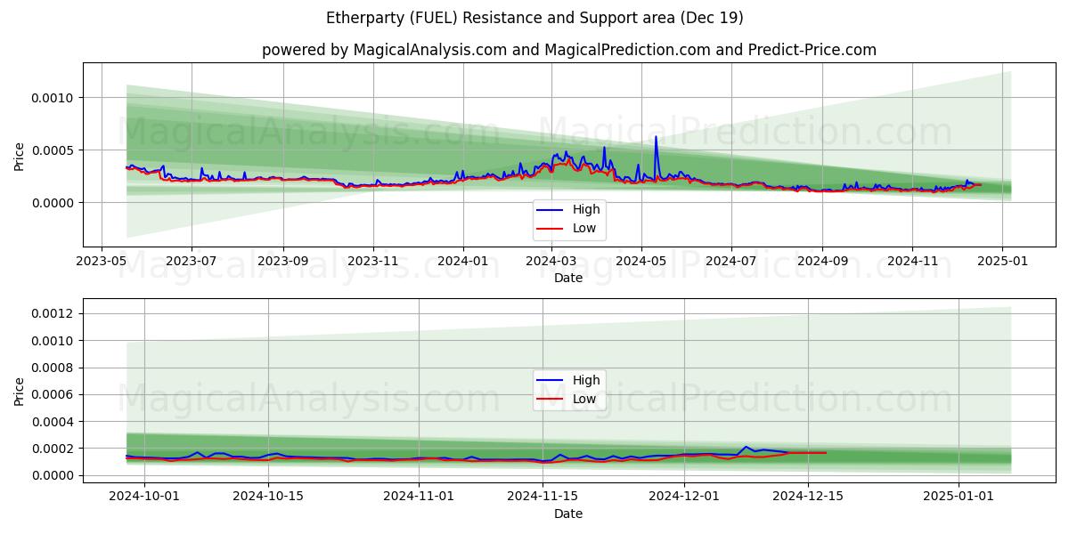Click the 'Price' axis label of top chart
1069x534 pixels.
point(20,155)
